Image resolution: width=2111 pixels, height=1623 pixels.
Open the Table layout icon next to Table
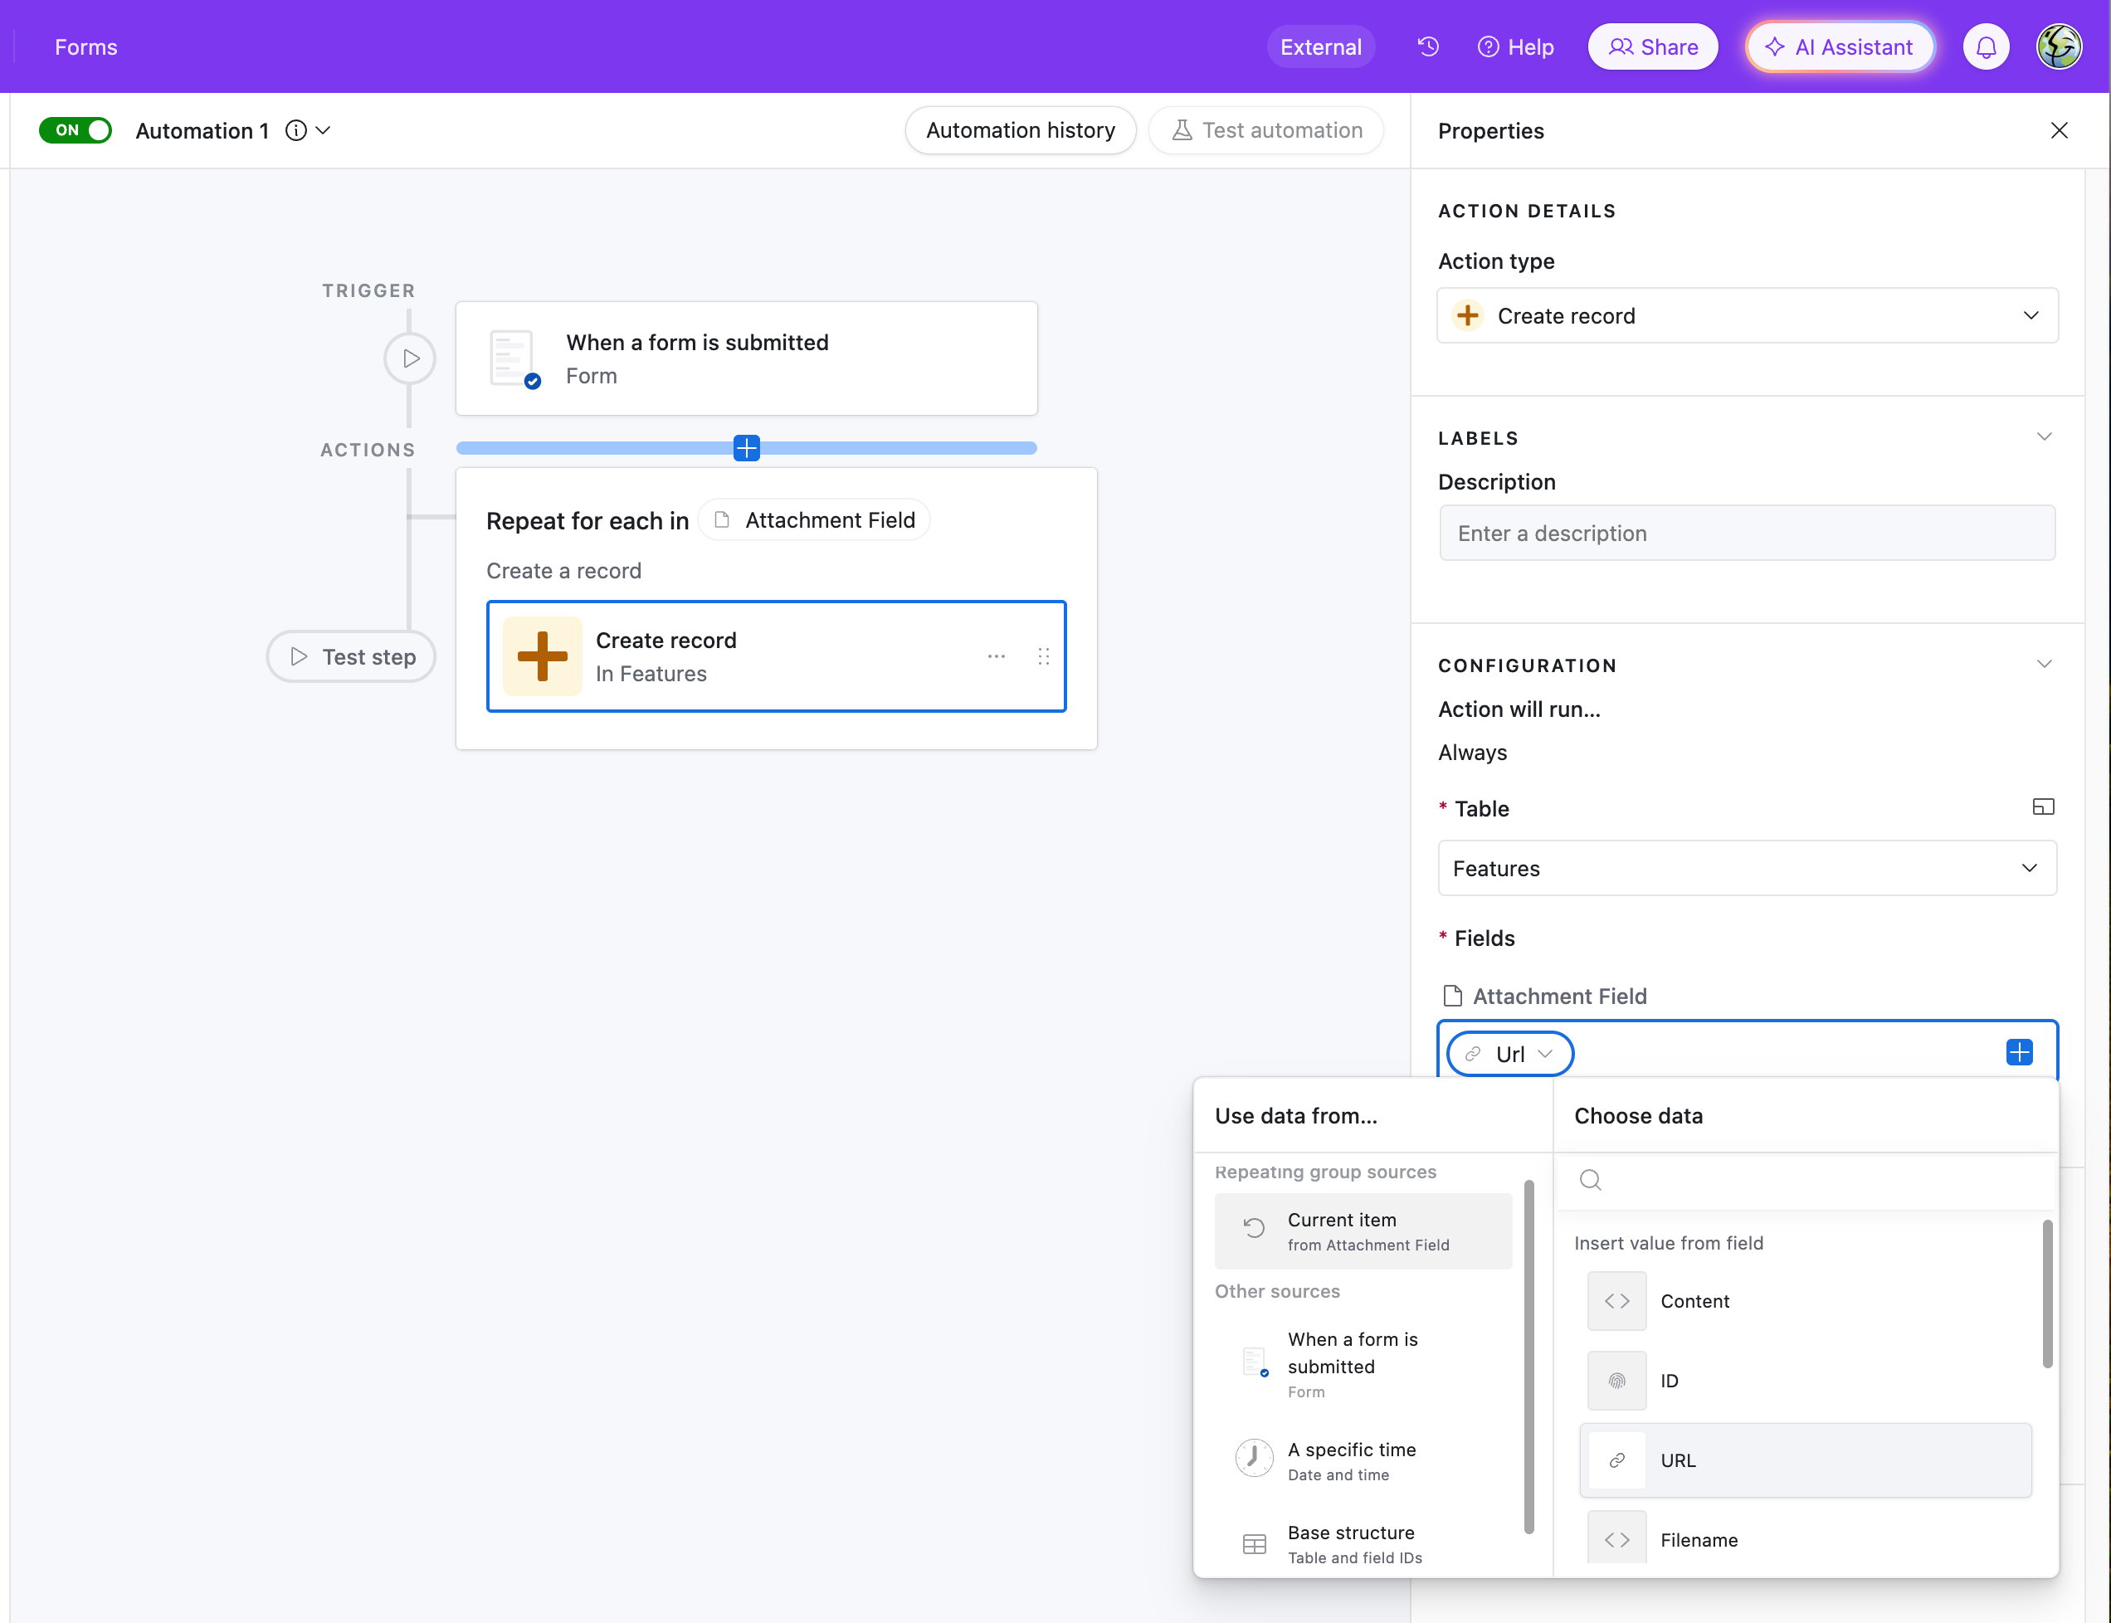[2042, 807]
